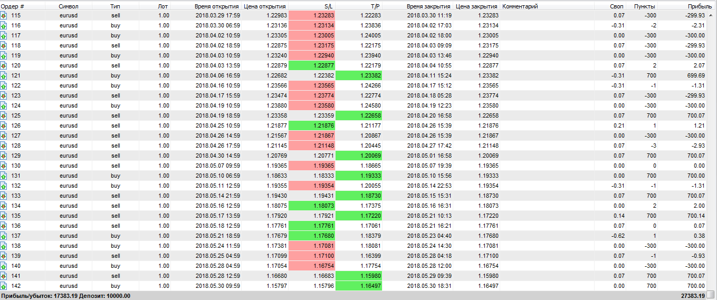This screenshot has height=300, width=717.
Task: Click the row icon for order 142
Action: coord(4,286)
